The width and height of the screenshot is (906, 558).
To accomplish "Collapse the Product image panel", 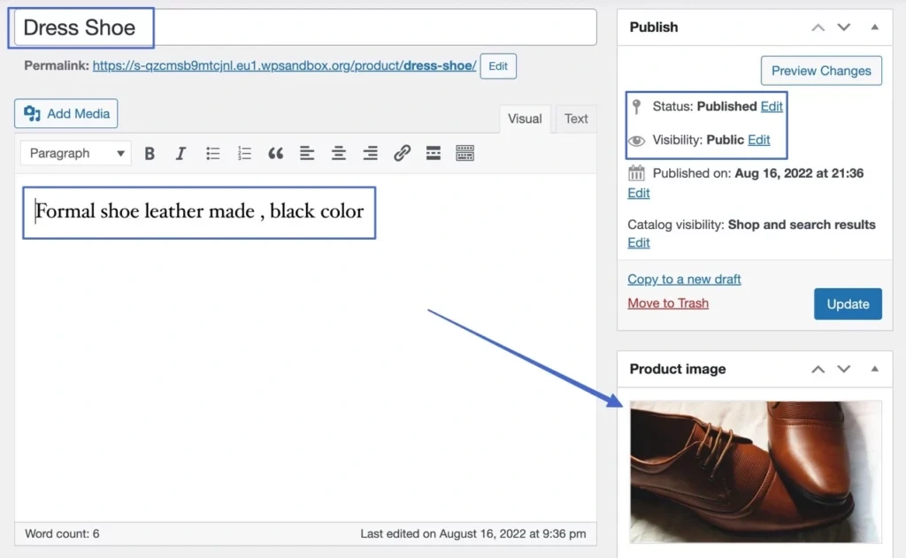I will 874,369.
